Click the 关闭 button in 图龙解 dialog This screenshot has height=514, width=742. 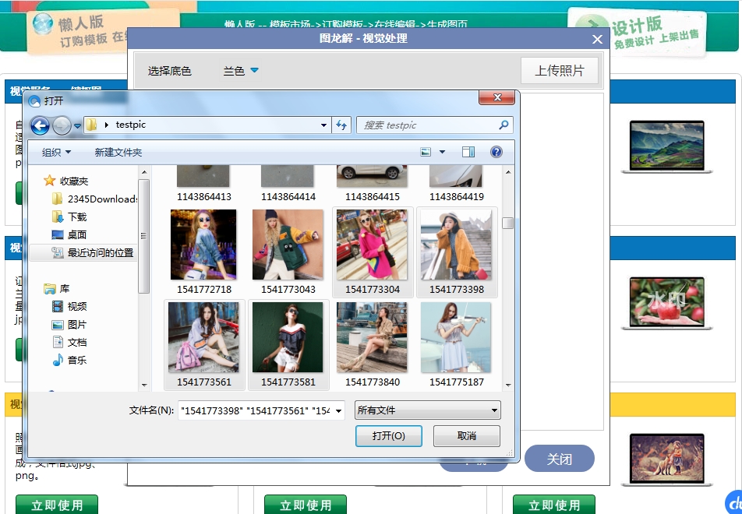point(560,459)
